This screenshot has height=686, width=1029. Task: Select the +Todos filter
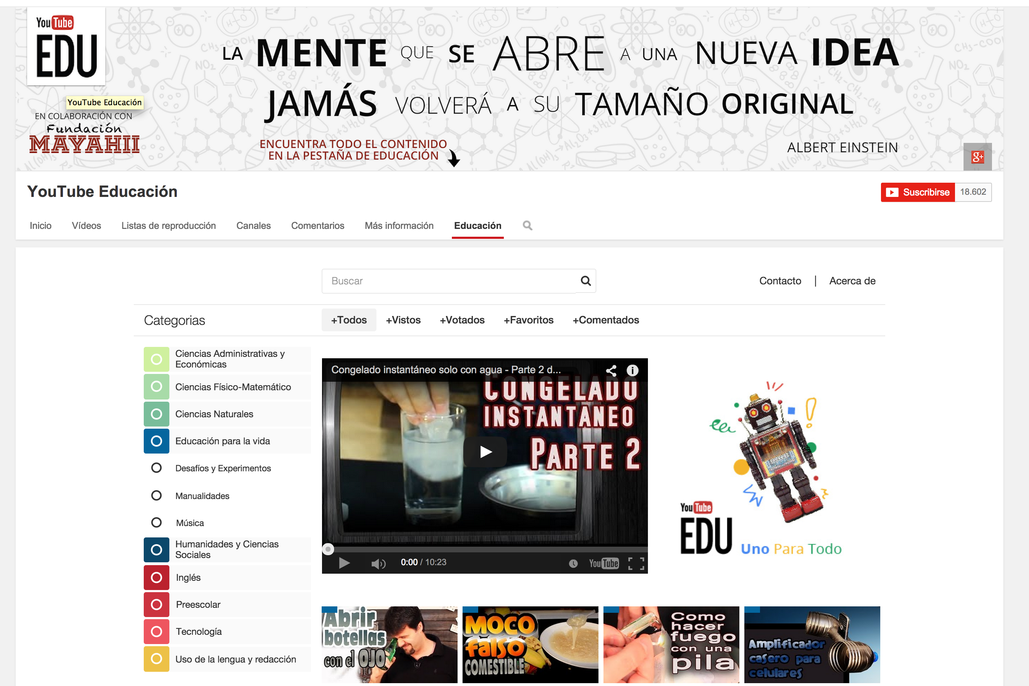tap(349, 320)
